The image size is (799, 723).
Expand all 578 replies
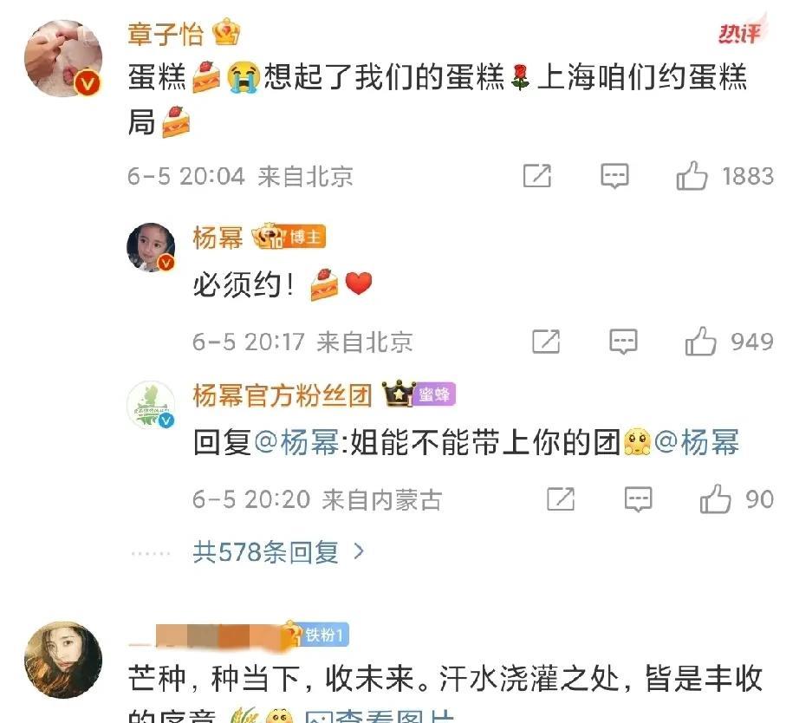pyautogui.click(x=278, y=551)
